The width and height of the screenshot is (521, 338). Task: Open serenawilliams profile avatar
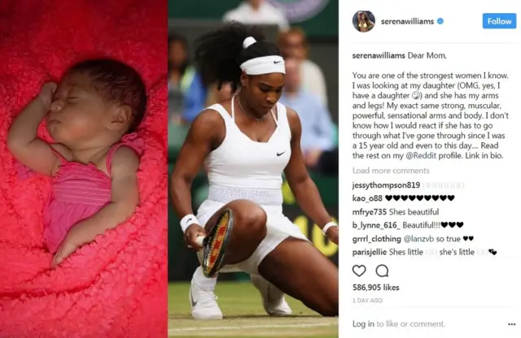364,21
